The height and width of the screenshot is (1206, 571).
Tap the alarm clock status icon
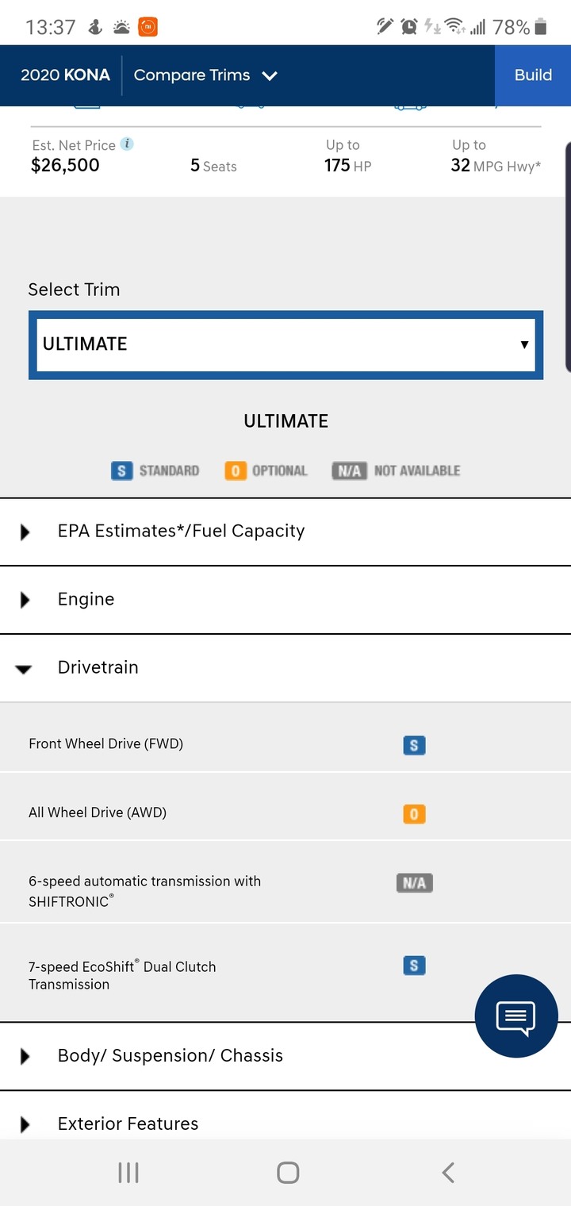[x=409, y=27]
